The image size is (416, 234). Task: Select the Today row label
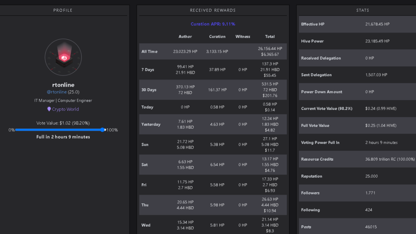pyautogui.click(x=147, y=107)
